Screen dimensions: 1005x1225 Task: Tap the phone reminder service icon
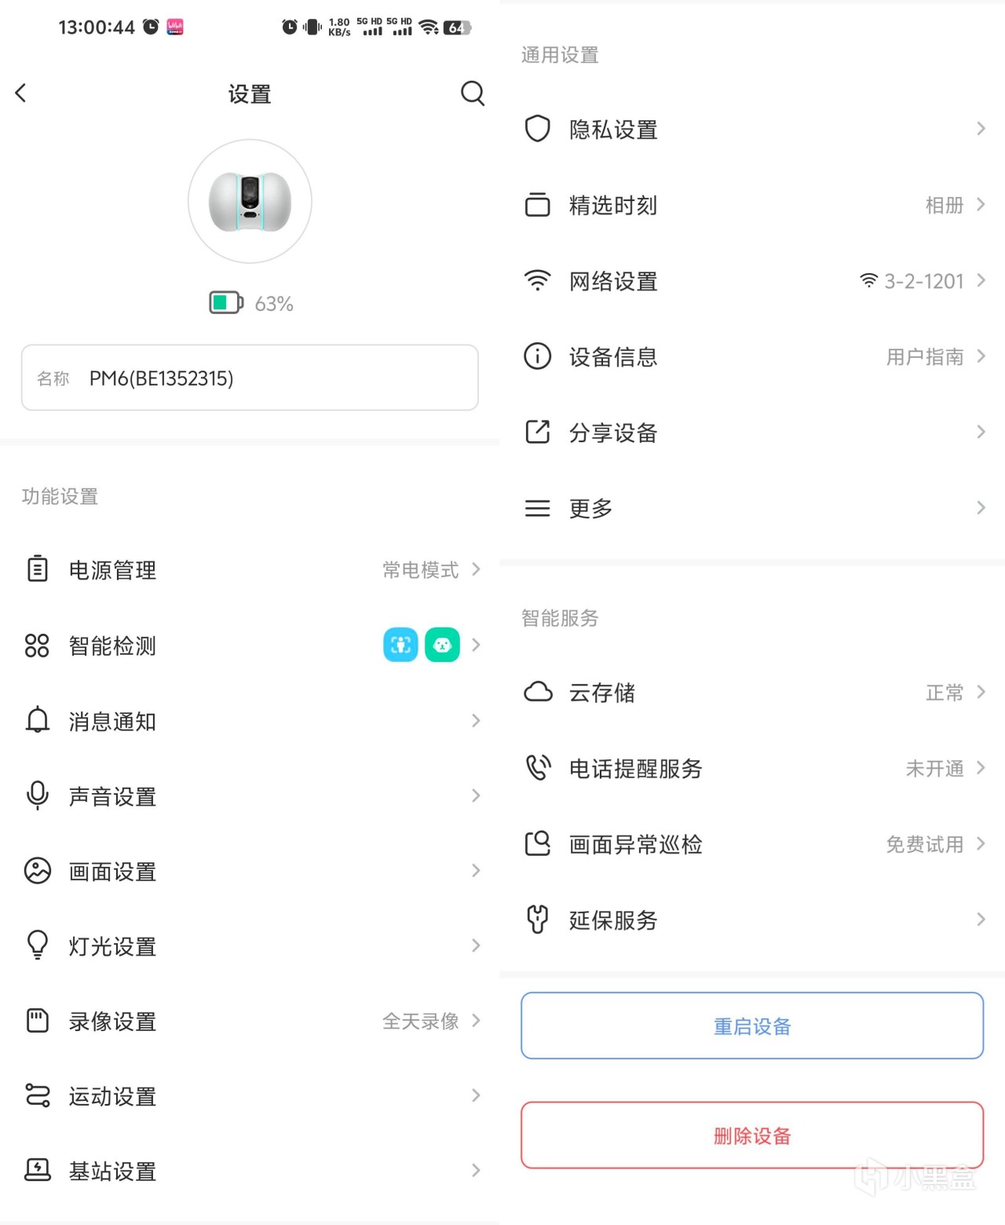click(x=537, y=767)
